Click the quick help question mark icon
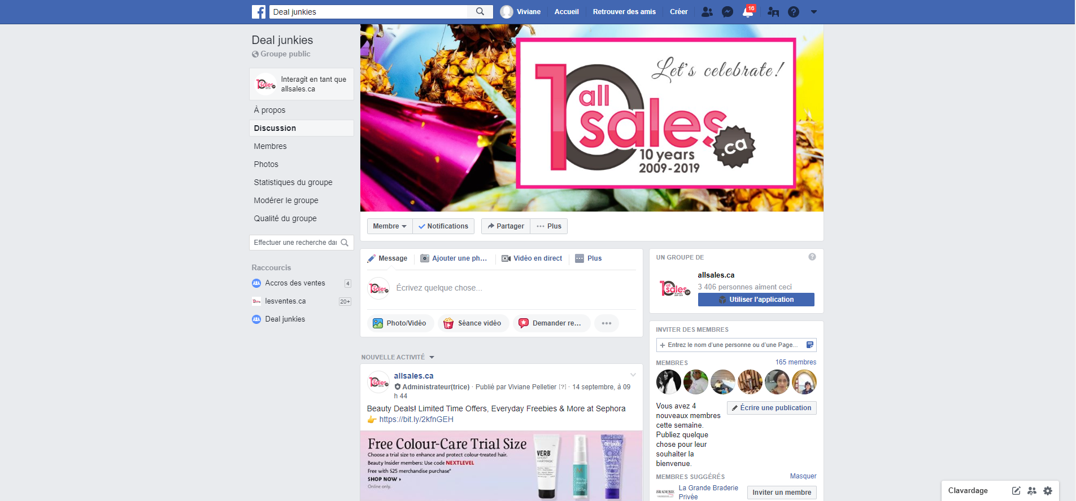This screenshot has height=501, width=1076. click(x=794, y=12)
